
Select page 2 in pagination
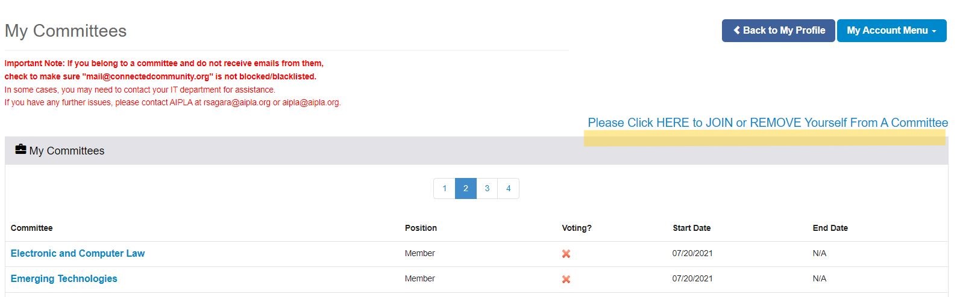click(466, 188)
